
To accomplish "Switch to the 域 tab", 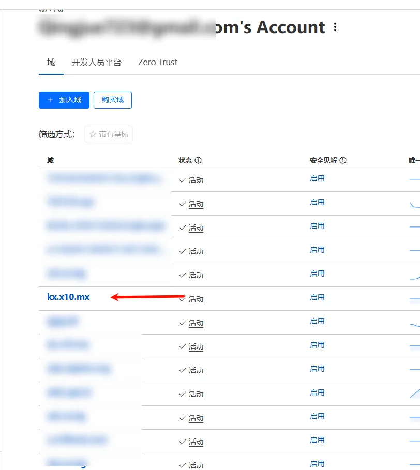I will coord(51,63).
